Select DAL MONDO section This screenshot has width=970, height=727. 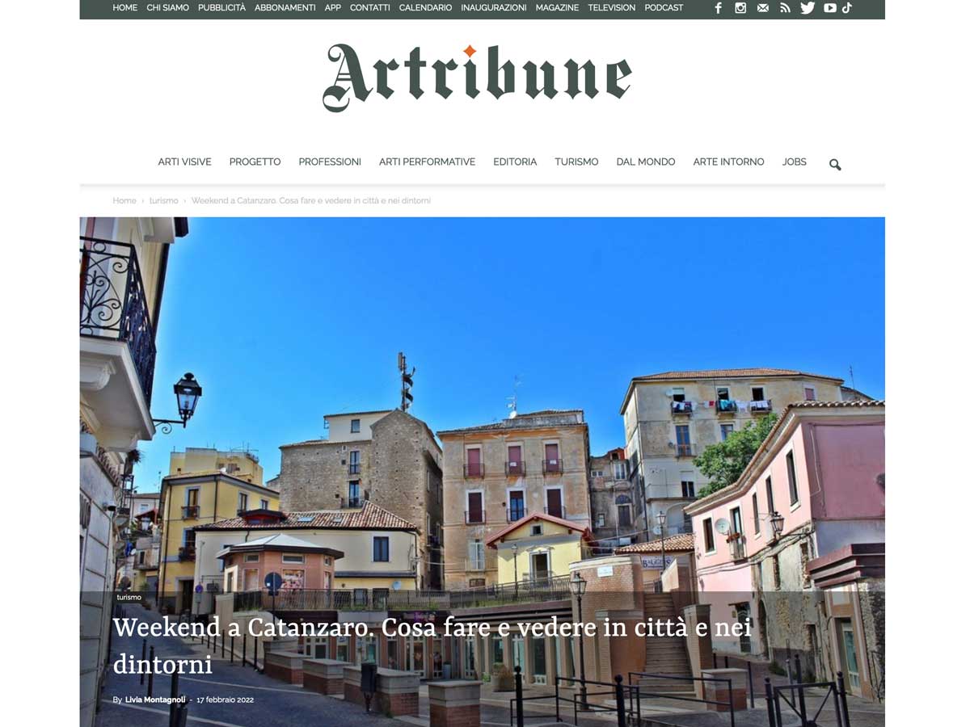pyautogui.click(x=646, y=162)
